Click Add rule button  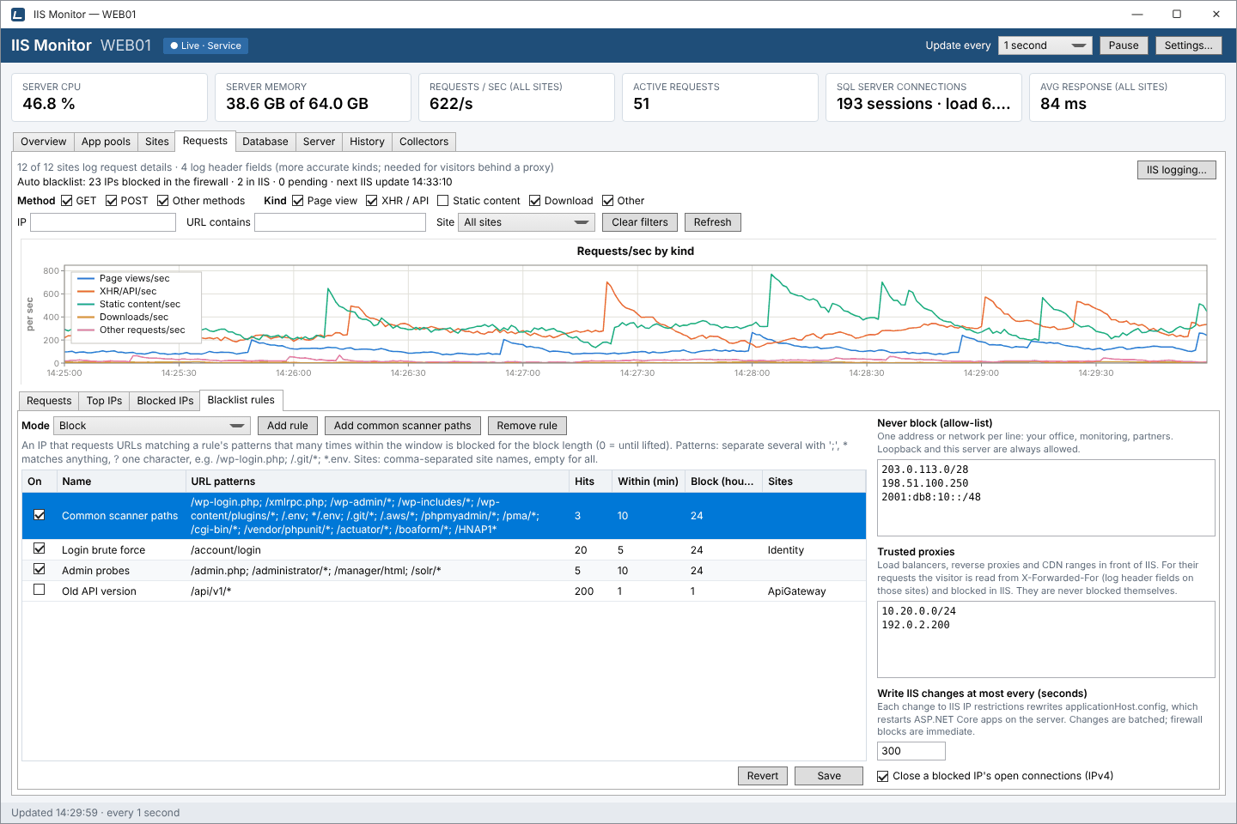coord(288,426)
